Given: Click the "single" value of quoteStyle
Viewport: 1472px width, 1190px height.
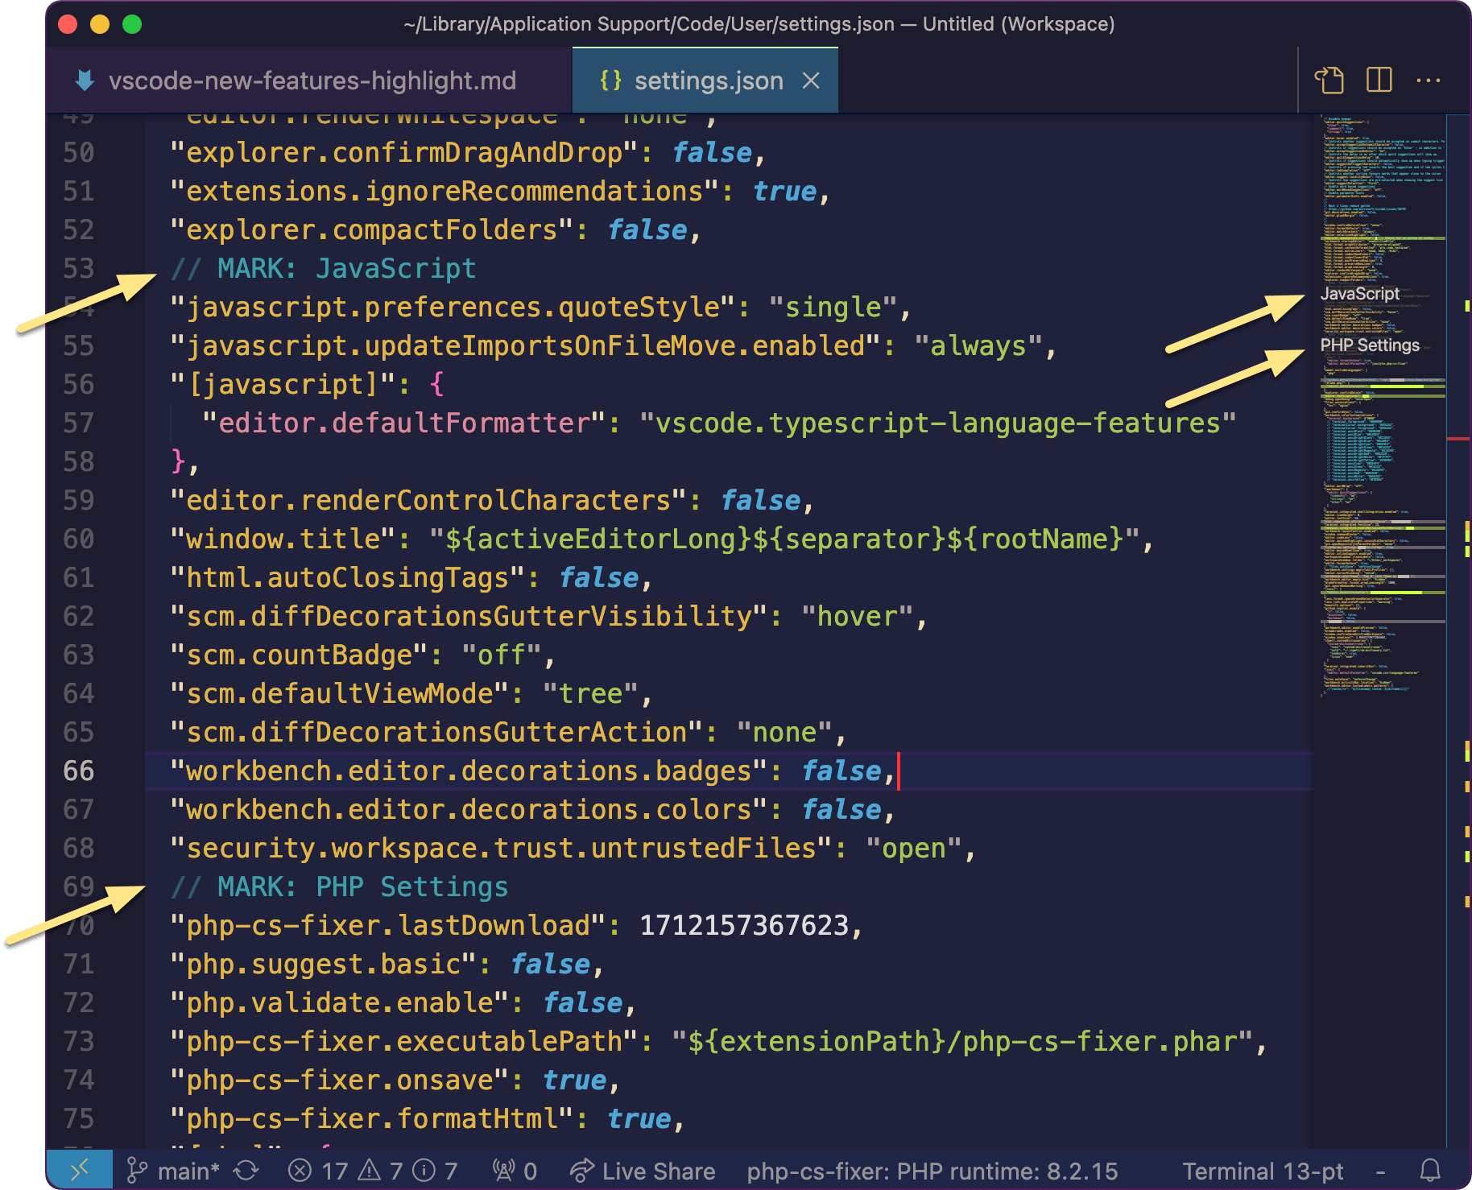Looking at the screenshot, I should [x=833, y=308].
